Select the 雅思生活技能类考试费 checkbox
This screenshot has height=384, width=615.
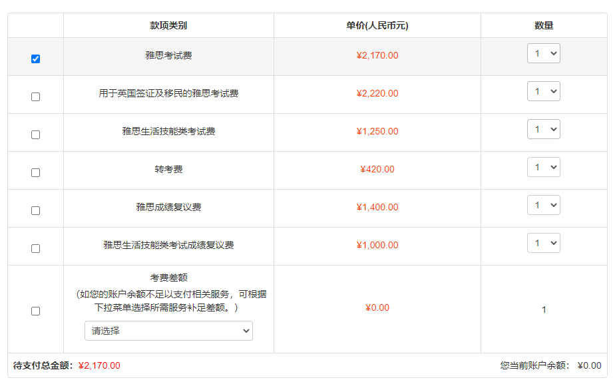click(x=35, y=134)
